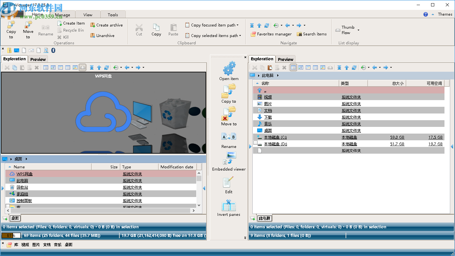Click the Invert panes icon

click(x=228, y=206)
